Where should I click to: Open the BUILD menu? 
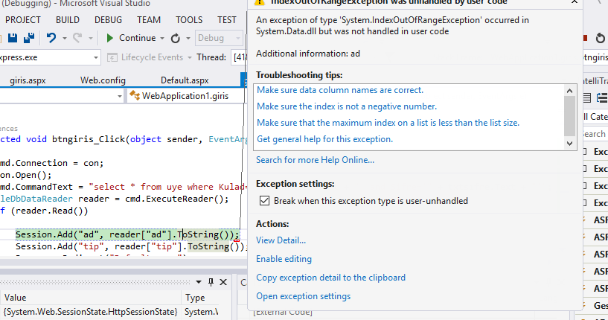click(68, 20)
